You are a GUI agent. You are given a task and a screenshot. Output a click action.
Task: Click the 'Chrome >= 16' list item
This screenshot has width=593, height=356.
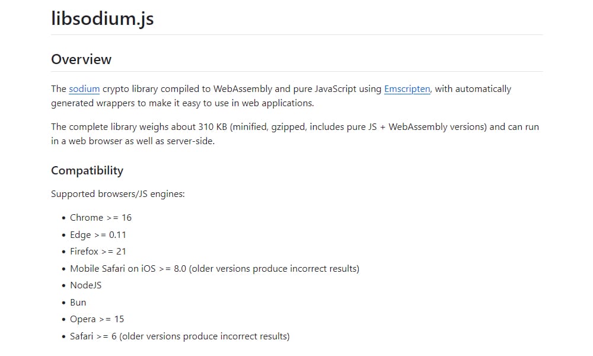(101, 218)
